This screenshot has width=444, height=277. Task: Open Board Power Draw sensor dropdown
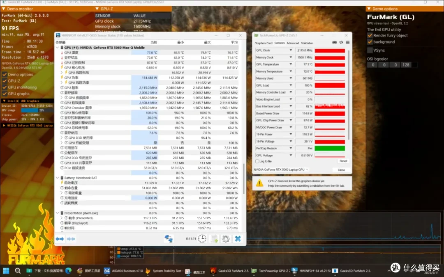pyautogui.click(x=291, y=113)
